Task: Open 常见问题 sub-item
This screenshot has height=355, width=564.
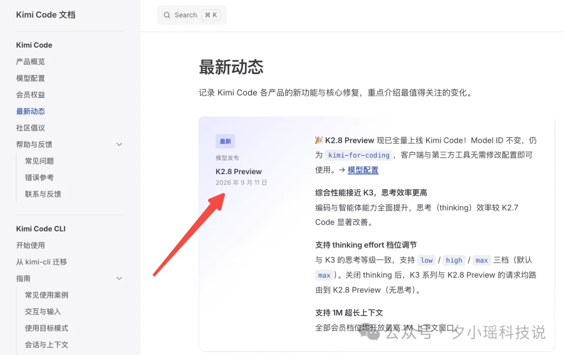Action: (x=39, y=161)
